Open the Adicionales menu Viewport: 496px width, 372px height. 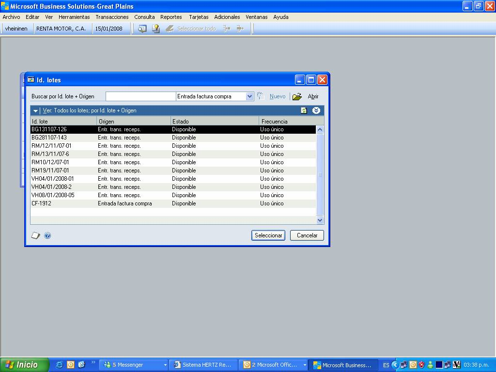227,17
